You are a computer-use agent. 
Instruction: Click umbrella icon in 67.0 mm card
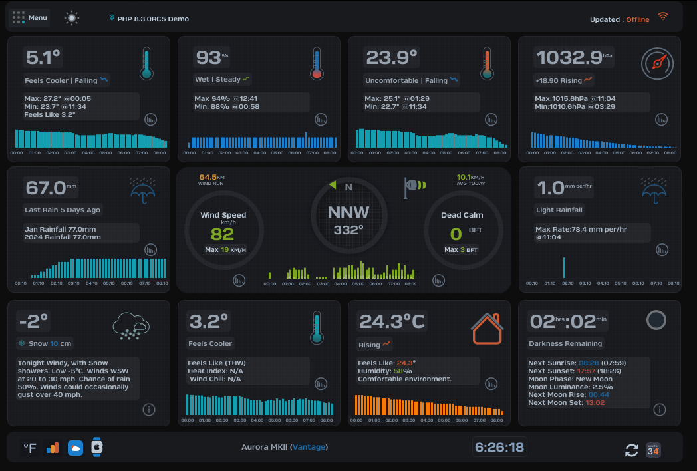143,191
